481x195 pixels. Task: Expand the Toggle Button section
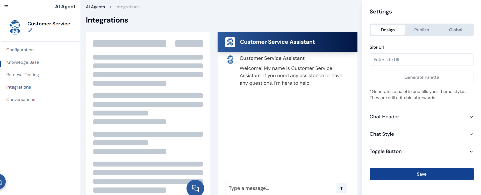[421, 151]
